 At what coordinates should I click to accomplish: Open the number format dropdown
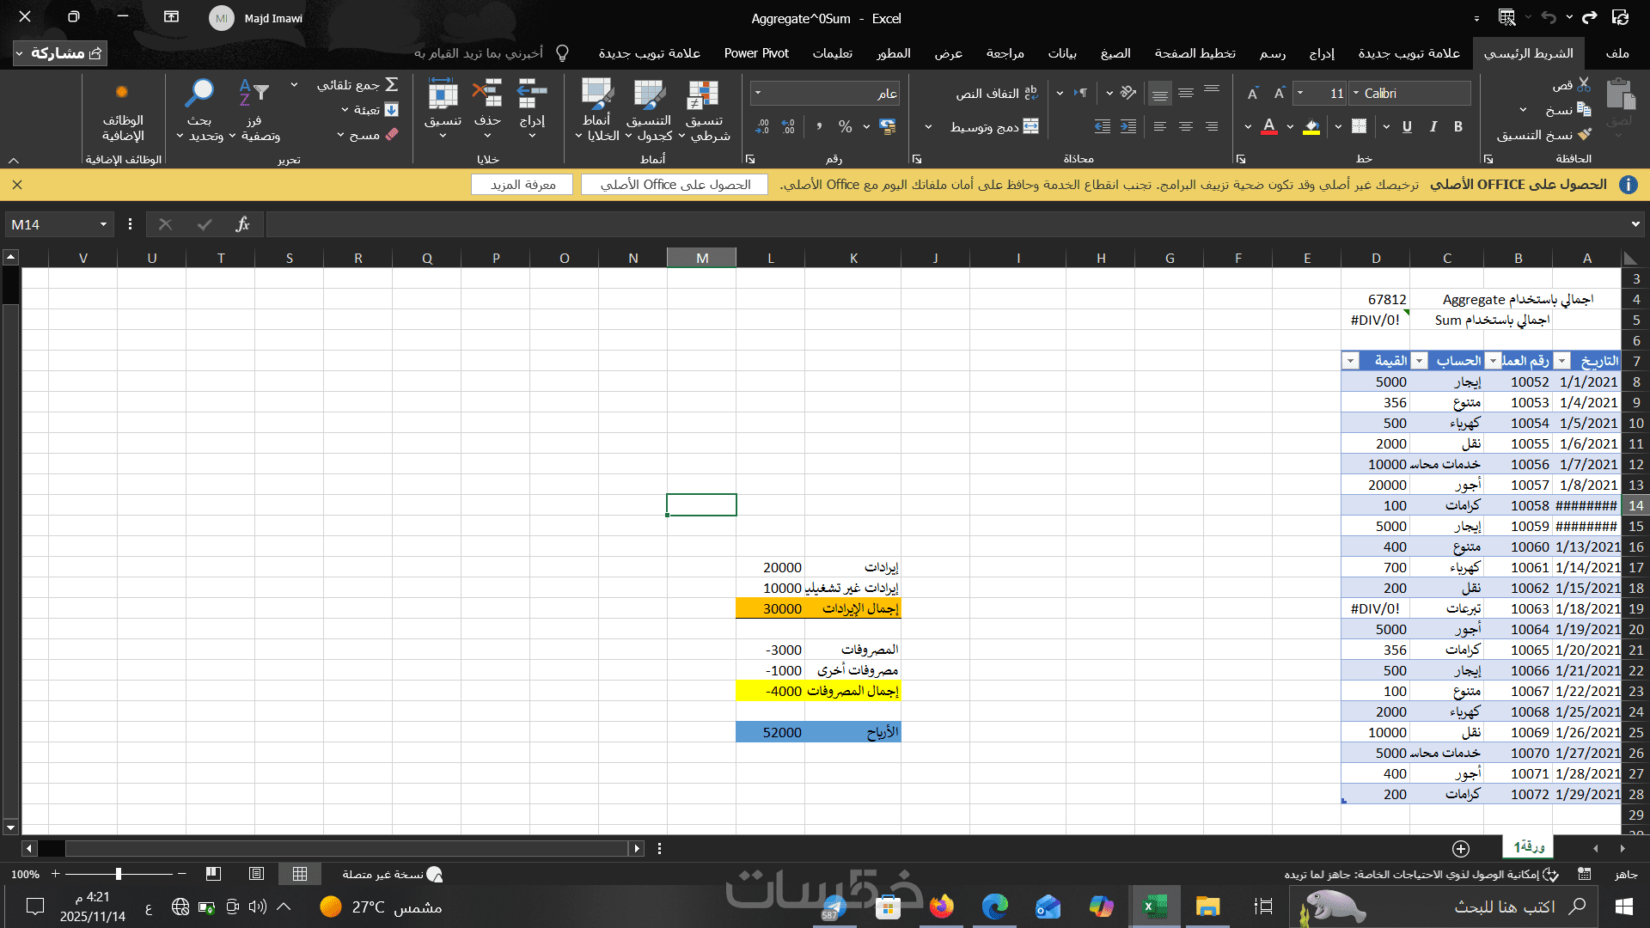tap(758, 93)
